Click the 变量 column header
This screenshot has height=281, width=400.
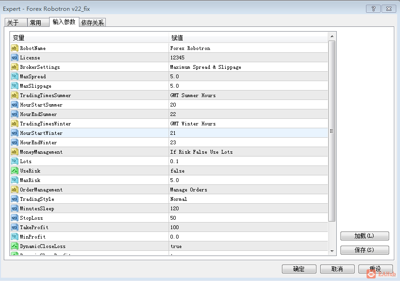tap(89, 38)
